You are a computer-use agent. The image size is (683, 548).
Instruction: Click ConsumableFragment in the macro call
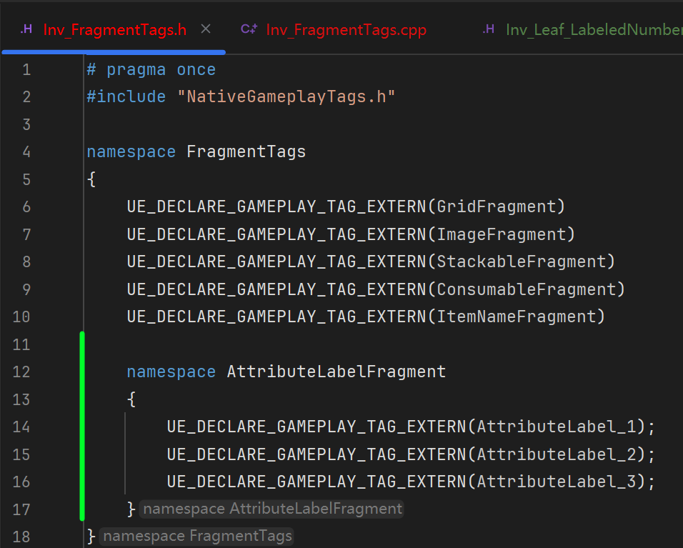[x=527, y=289]
